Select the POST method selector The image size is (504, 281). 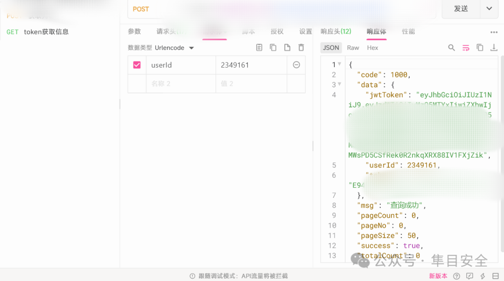click(141, 9)
